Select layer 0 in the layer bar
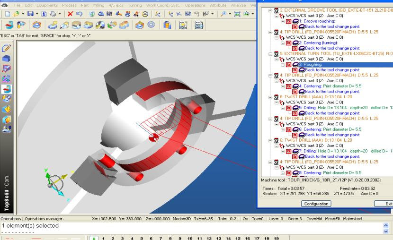 click(94, 238)
